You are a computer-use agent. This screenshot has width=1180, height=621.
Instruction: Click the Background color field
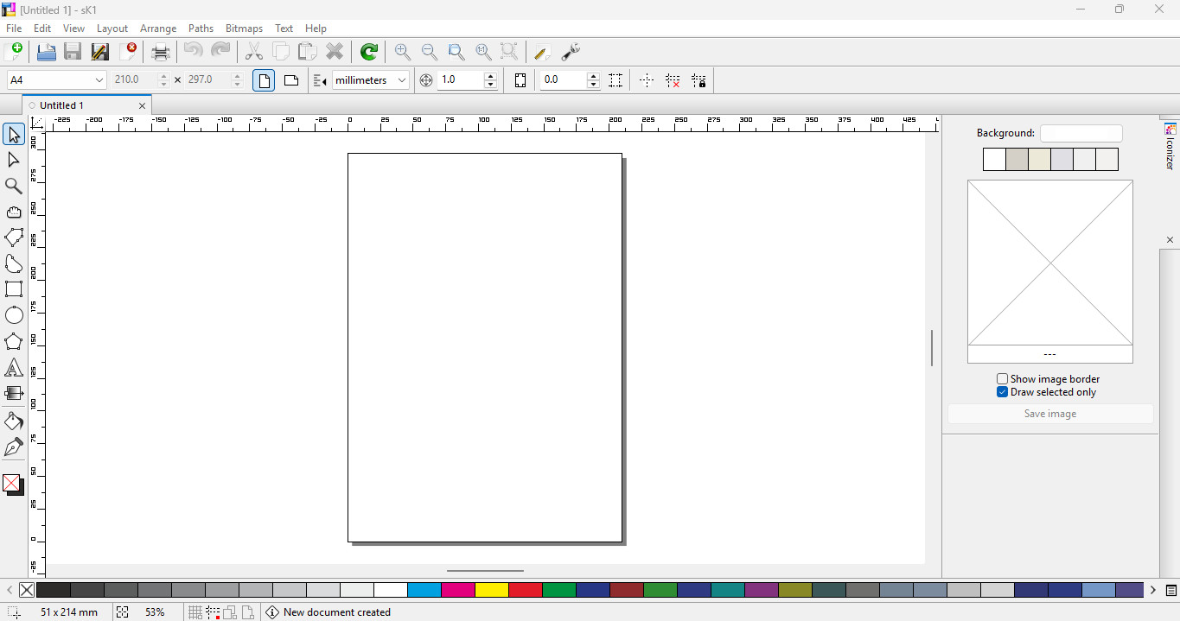(x=1081, y=133)
